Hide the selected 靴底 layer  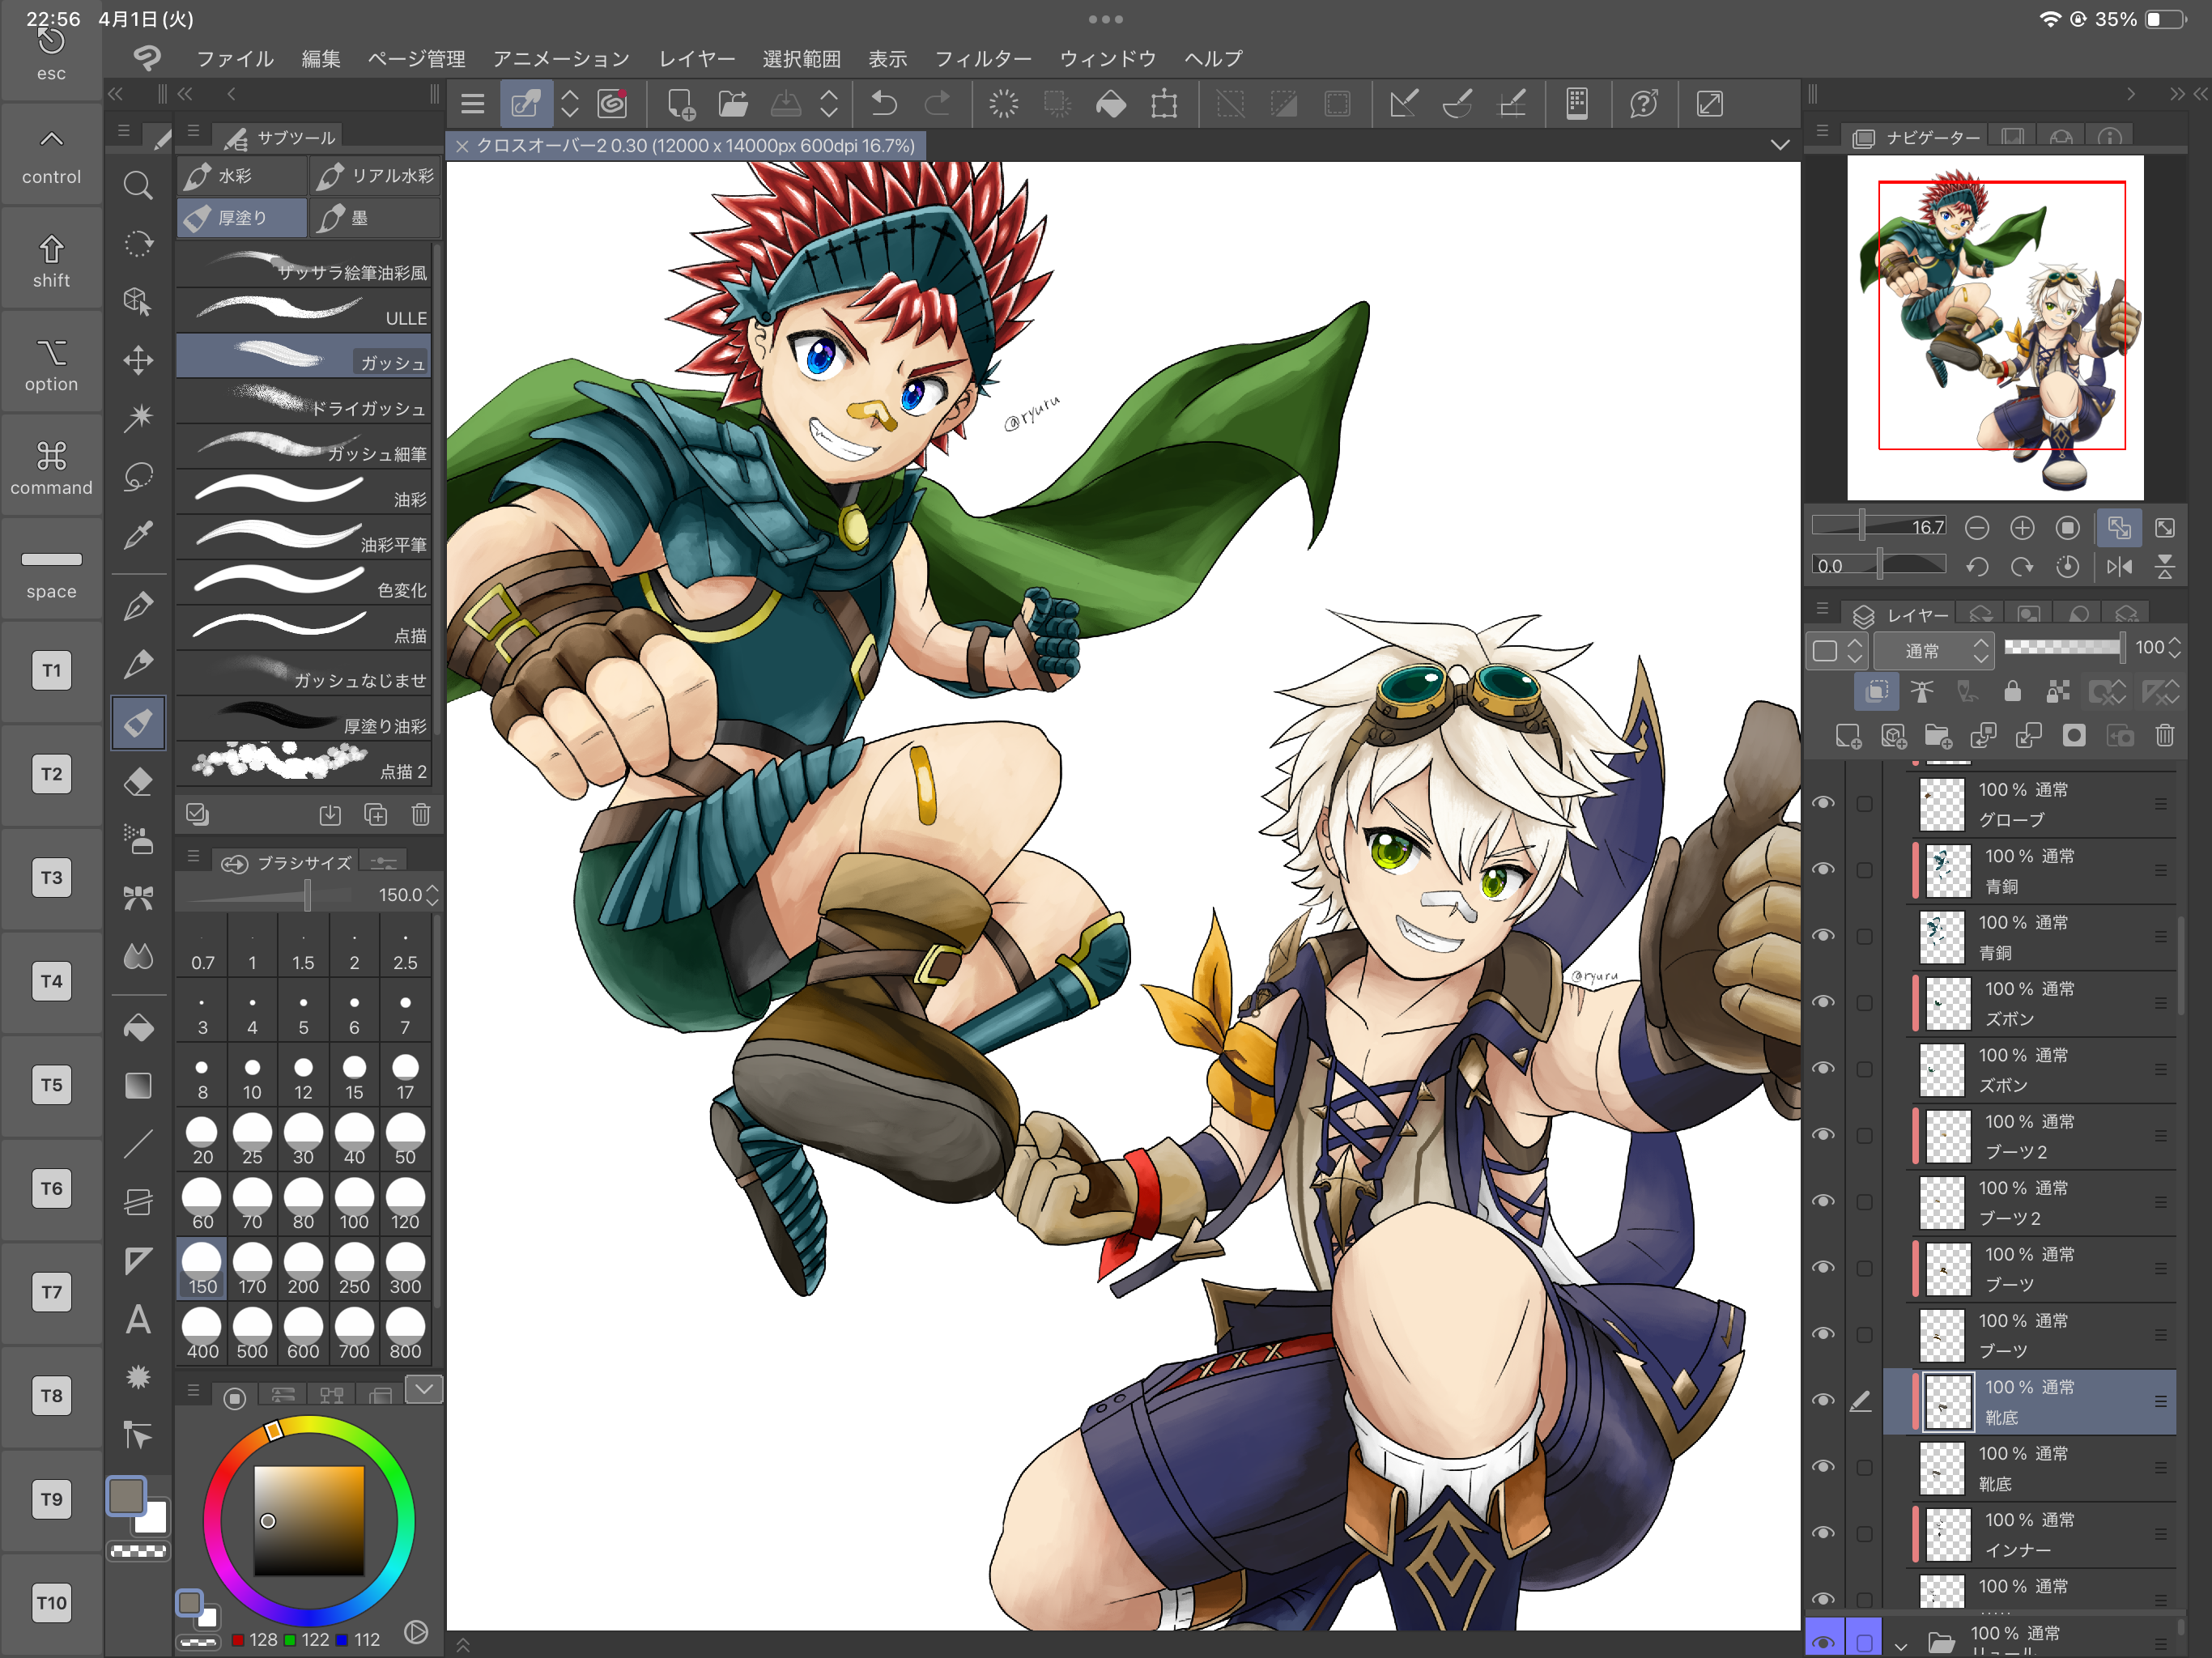1824,1400
